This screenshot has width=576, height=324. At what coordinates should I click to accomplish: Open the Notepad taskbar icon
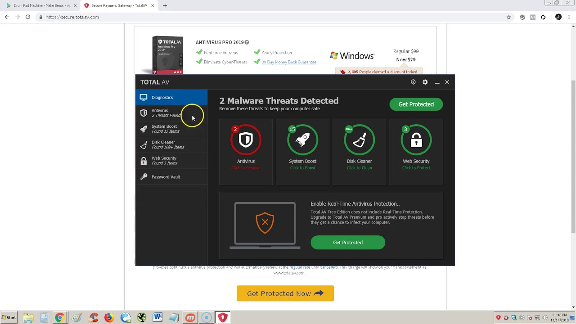174,318
